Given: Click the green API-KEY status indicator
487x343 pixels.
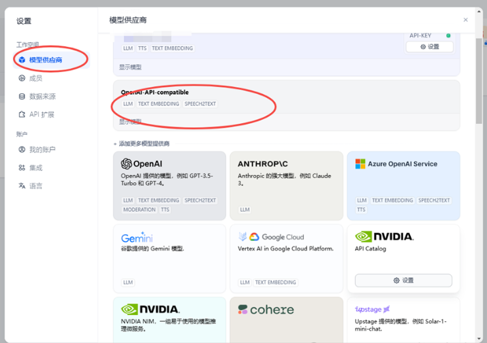Looking at the screenshot, I should (x=448, y=35).
